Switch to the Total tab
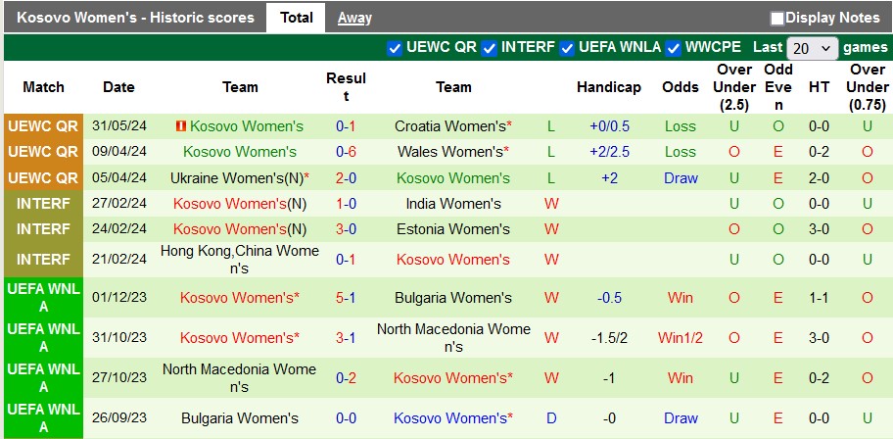Screen dimensions: 893x439 (x=296, y=18)
